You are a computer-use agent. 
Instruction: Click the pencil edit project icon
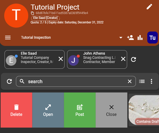tap(149, 7)
